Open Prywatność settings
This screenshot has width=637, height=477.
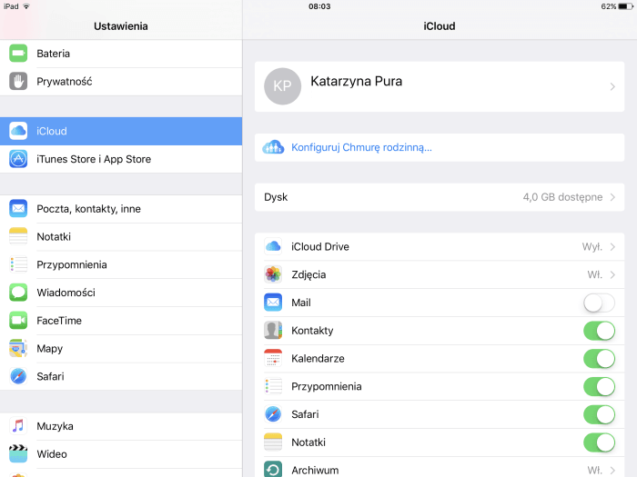tap(121, 82)
